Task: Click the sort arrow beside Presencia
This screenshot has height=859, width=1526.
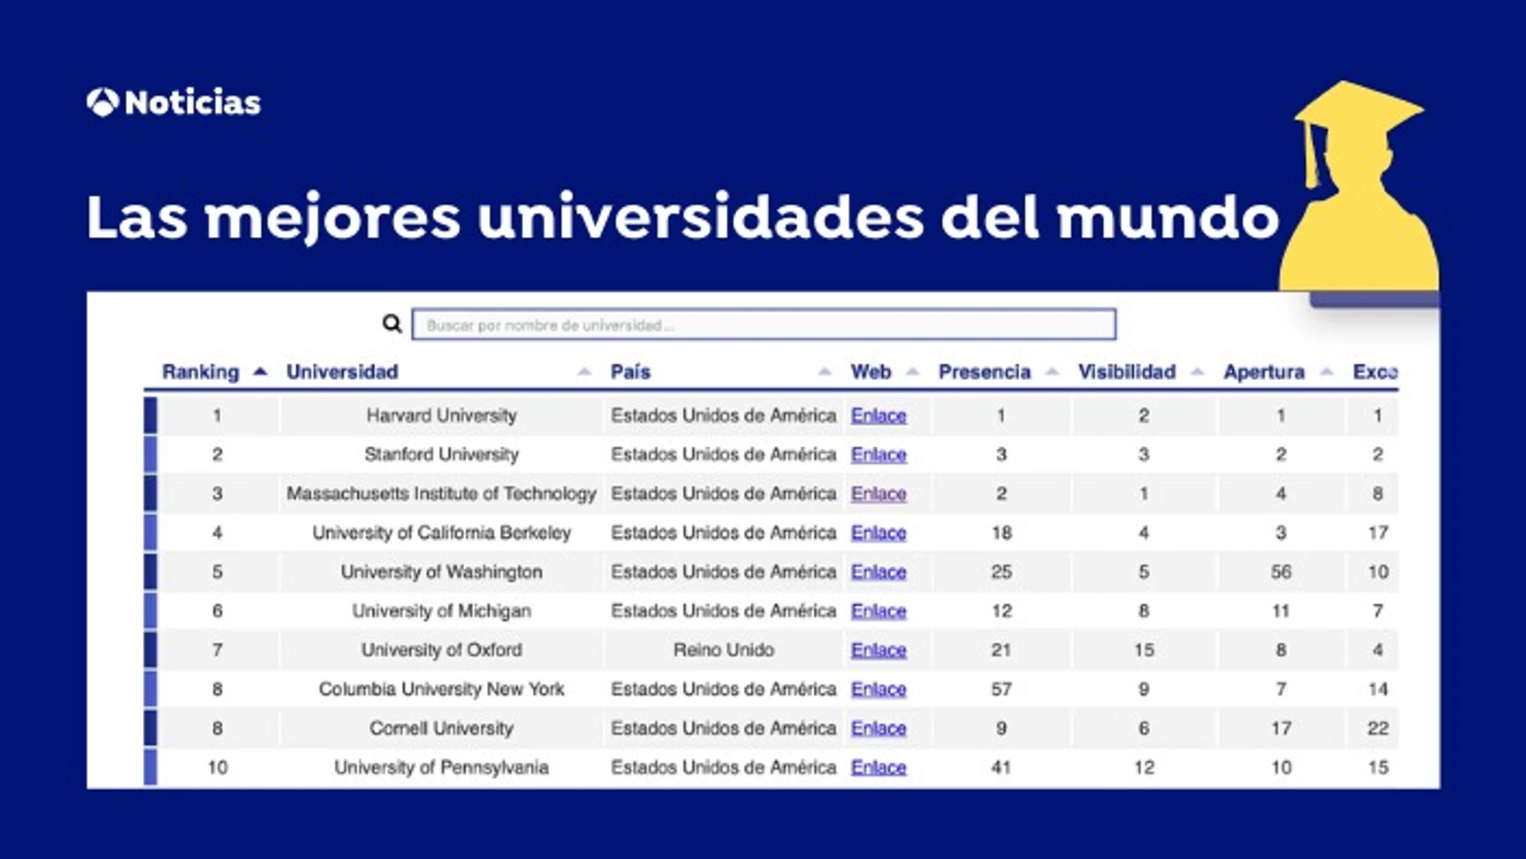Action: click(1052, 372)
